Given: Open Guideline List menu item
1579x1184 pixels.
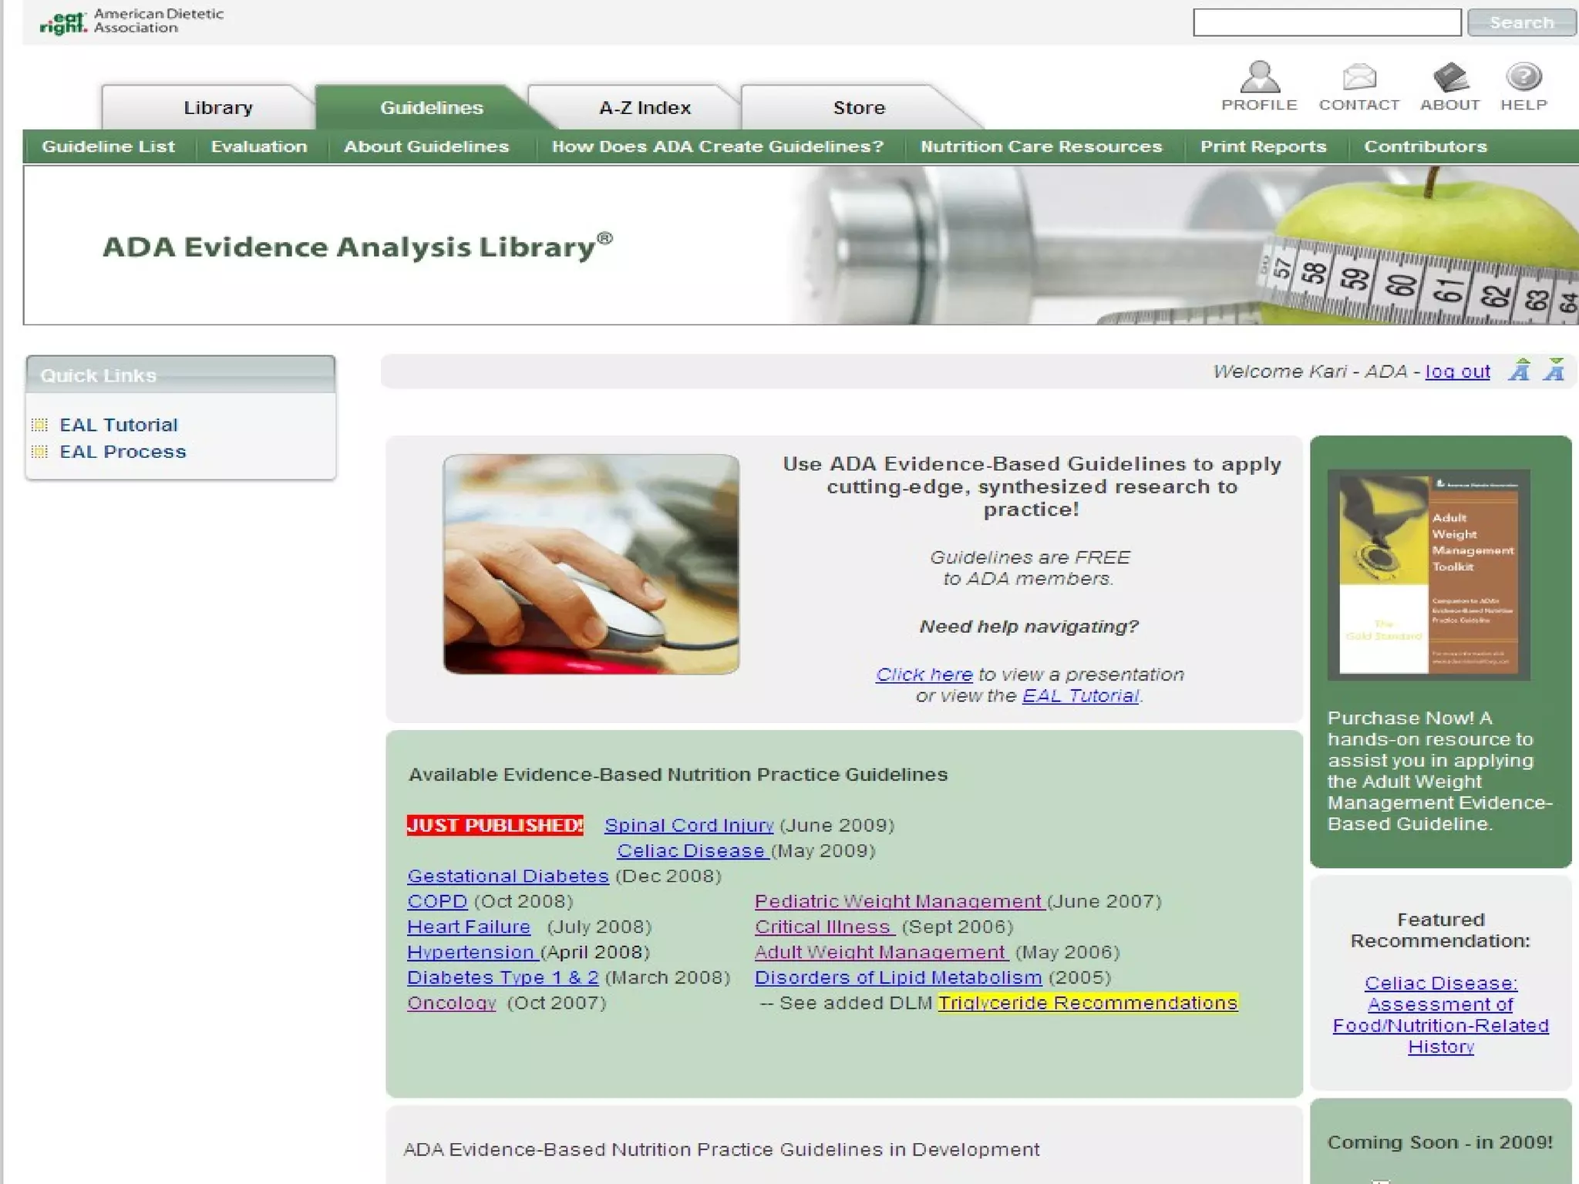Looking at the screenshot, I should [x=108, y=146].
